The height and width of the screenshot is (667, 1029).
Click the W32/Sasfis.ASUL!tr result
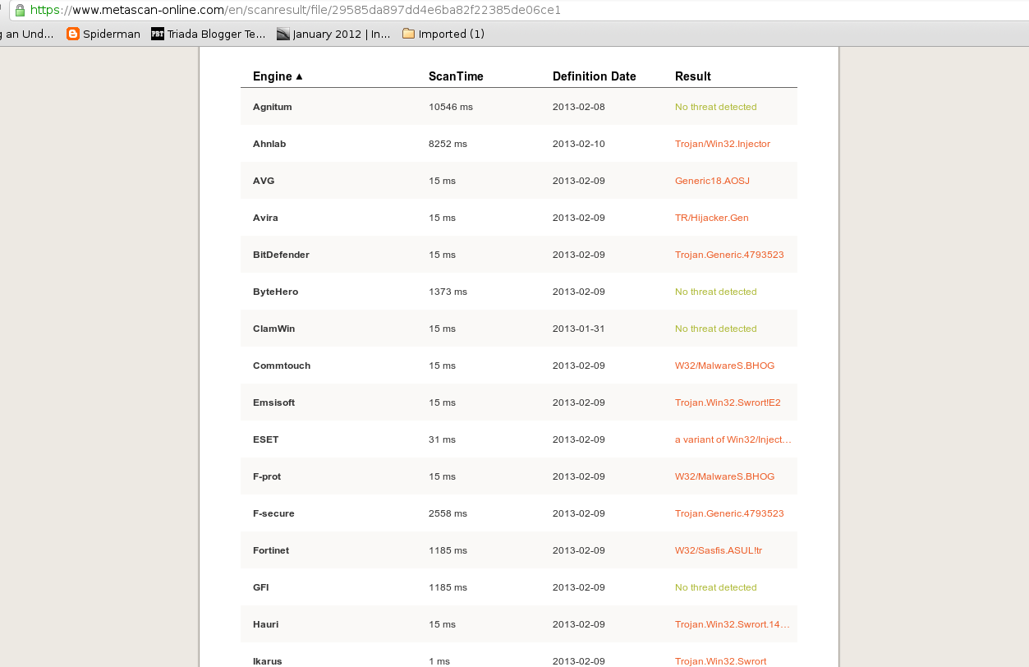coord(719,550)
